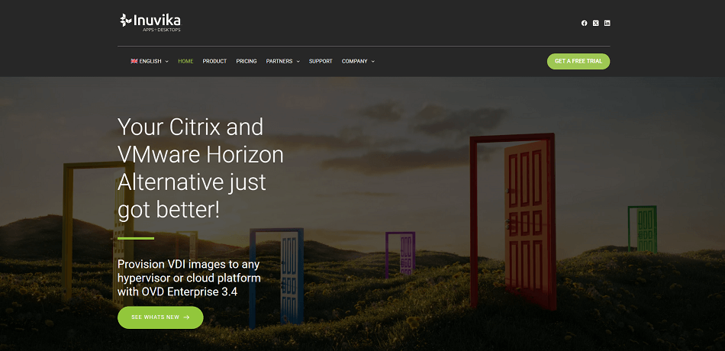
Task: Click the UK flag icon beside English
Action: [134, 61]
